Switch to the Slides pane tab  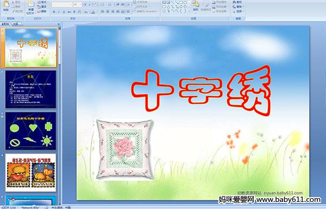(x=5, y=24)
